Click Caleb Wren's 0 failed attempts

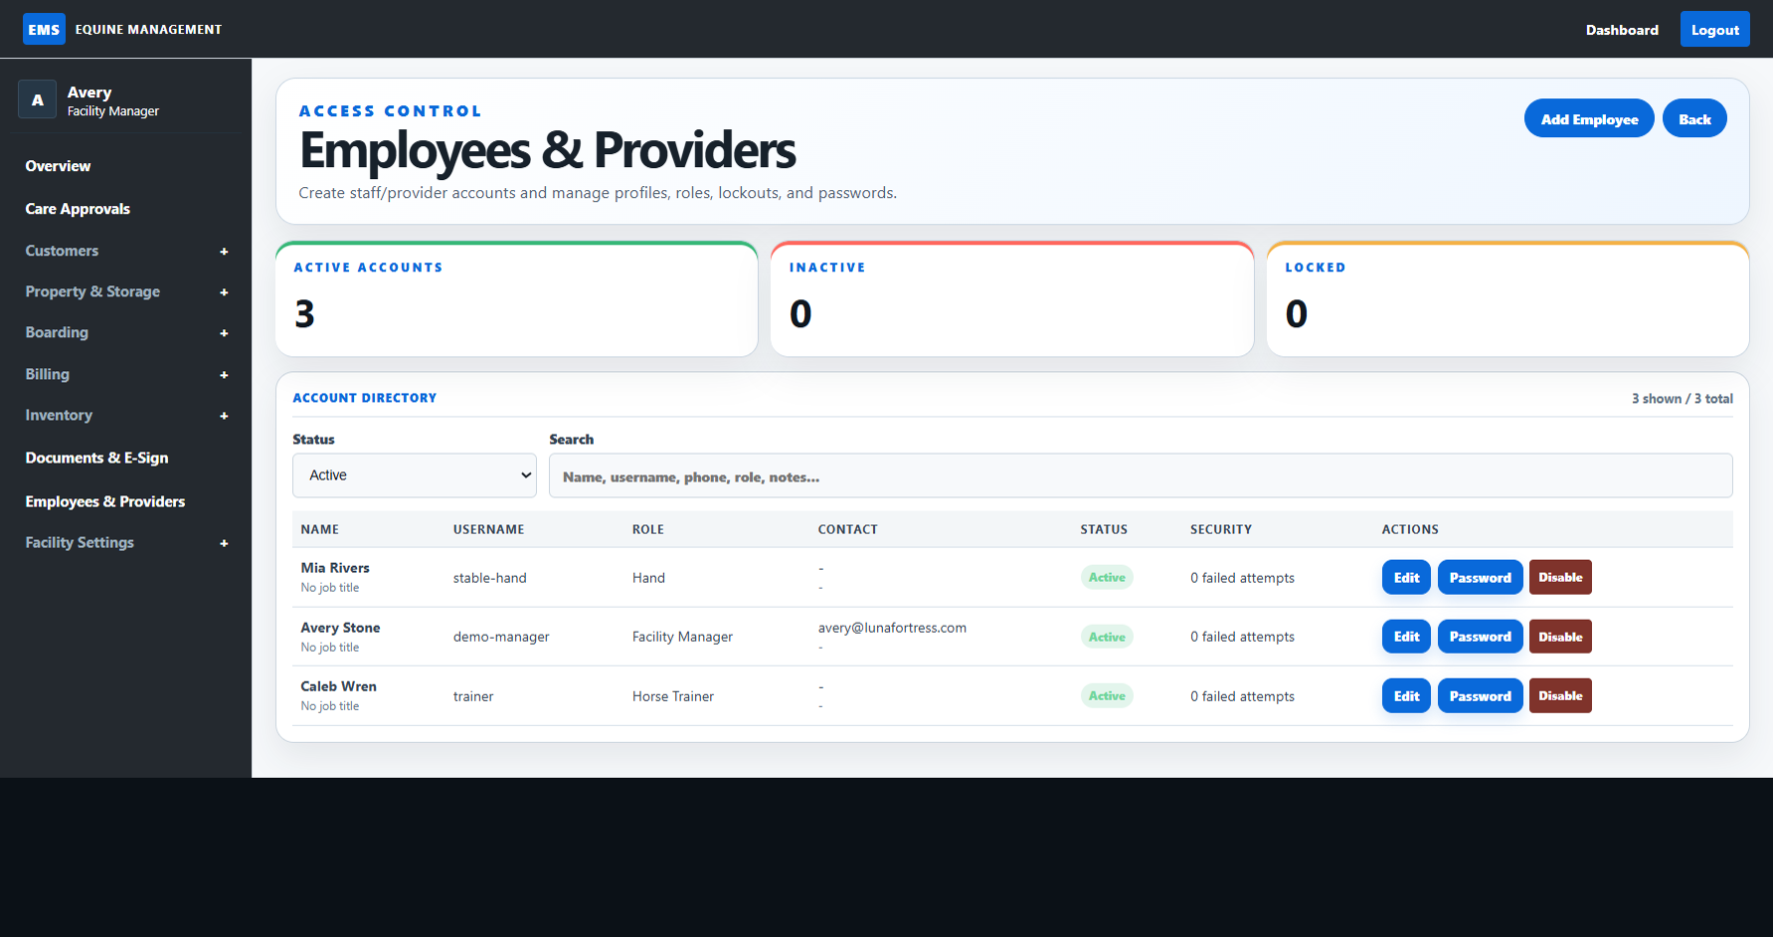1242,696
